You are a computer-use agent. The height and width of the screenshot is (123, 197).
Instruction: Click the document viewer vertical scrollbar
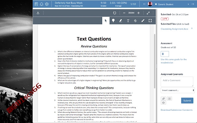coord(155,61)
